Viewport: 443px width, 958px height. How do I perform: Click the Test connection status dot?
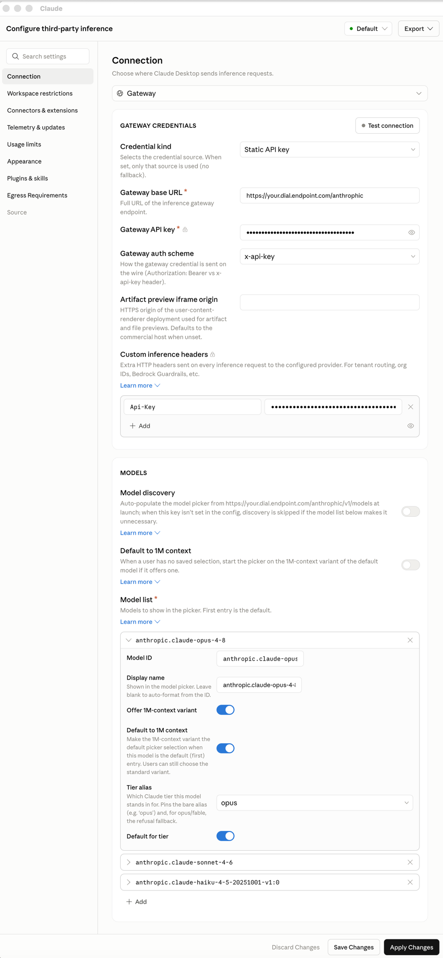363,126
